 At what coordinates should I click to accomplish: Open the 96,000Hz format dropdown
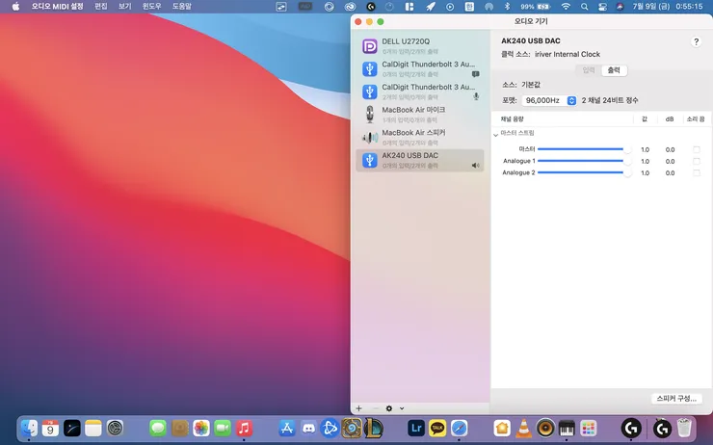[x=549, y=100]
